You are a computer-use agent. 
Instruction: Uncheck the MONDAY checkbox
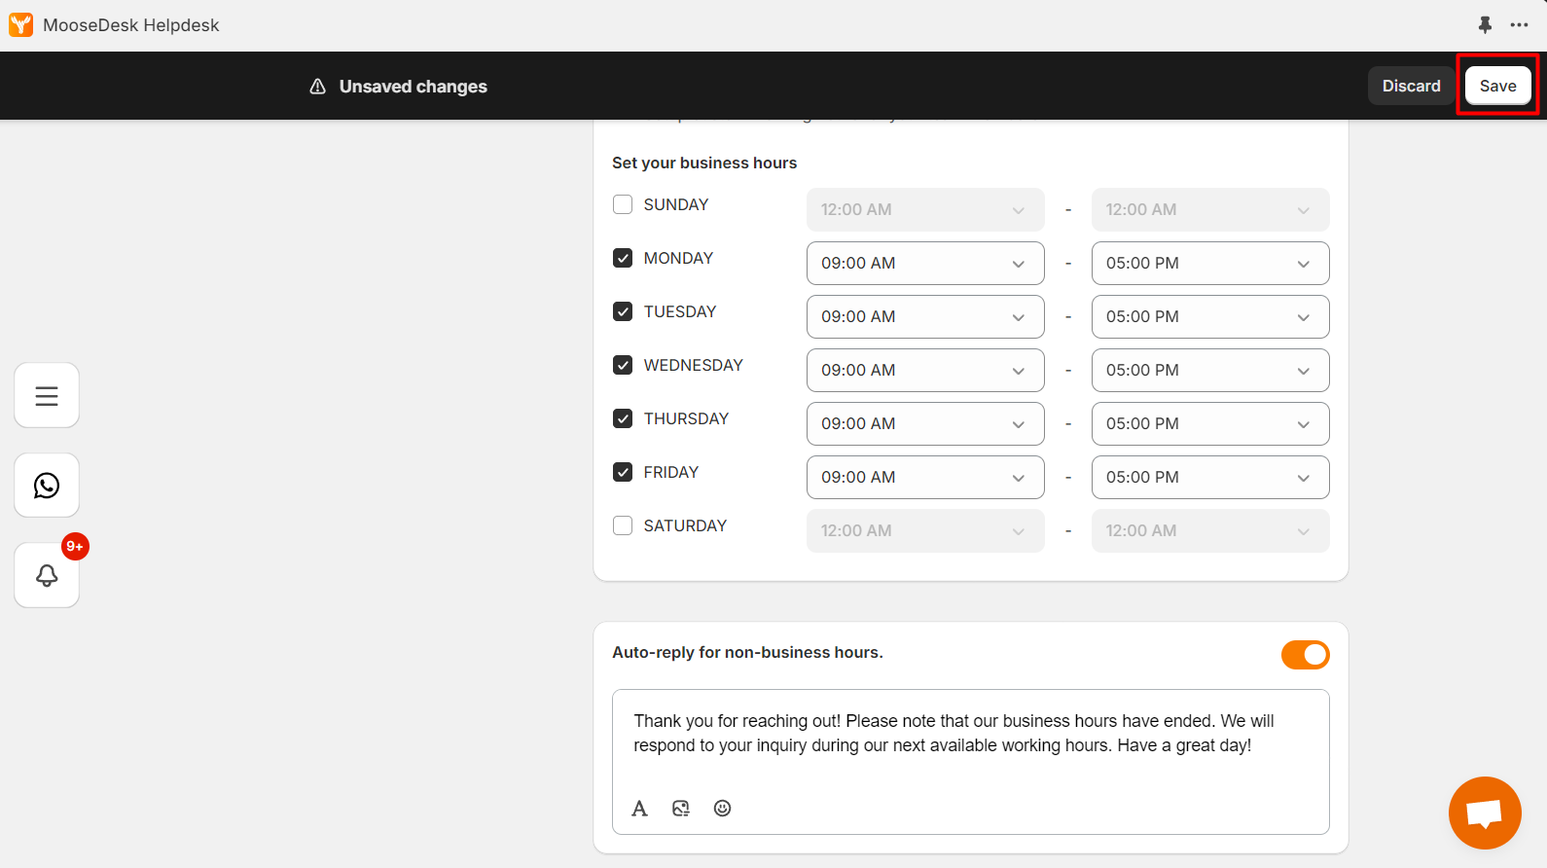tap(623, 258)
